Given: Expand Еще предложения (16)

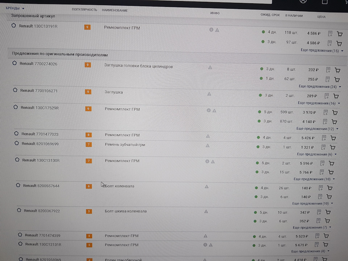Looking at the screenshot, I should coord(319,103).
